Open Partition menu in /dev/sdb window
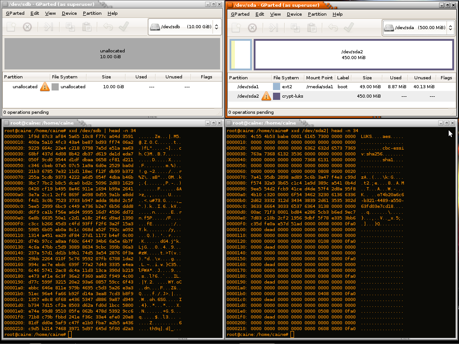Image resolution: width=459 pixels, height=344 pixels. [92, 13]
